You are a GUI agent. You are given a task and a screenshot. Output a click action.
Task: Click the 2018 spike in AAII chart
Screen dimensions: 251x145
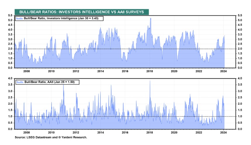[150, 81]
